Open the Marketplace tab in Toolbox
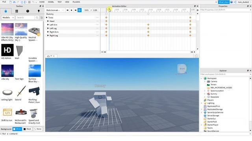Viewport: 252px width, 141px height. 6,11
